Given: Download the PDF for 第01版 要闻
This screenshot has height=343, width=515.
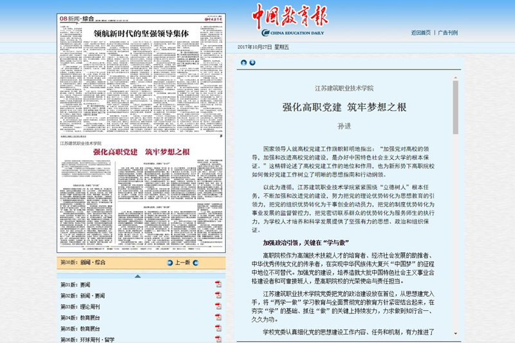Looking at the screenshot, I should (218, 284).
